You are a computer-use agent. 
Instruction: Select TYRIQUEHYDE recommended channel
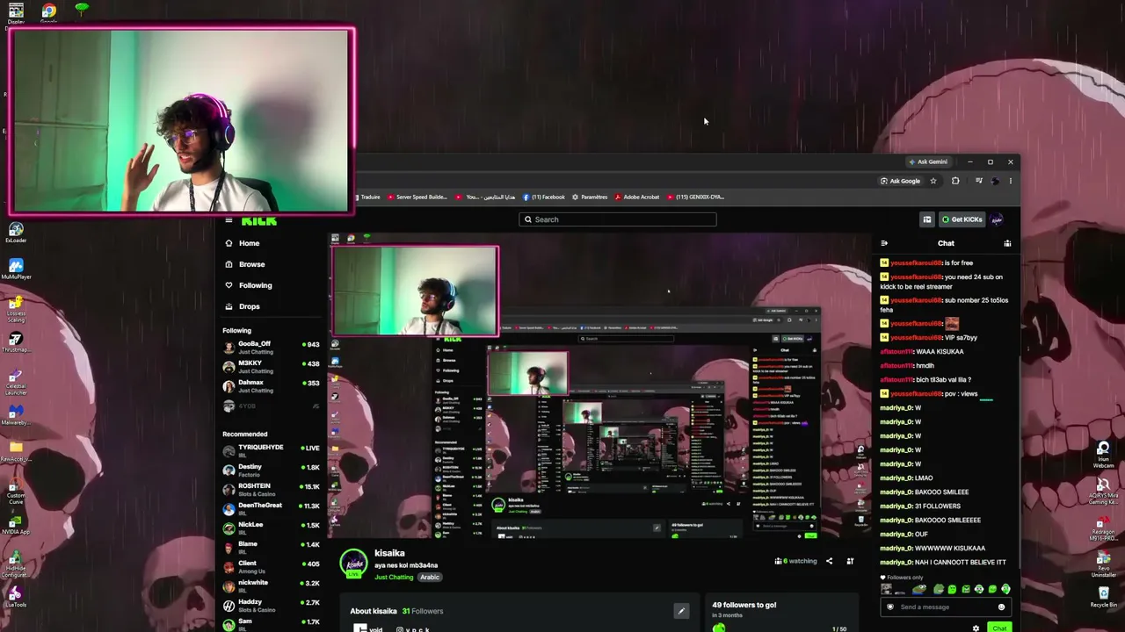tap(271, 451)
